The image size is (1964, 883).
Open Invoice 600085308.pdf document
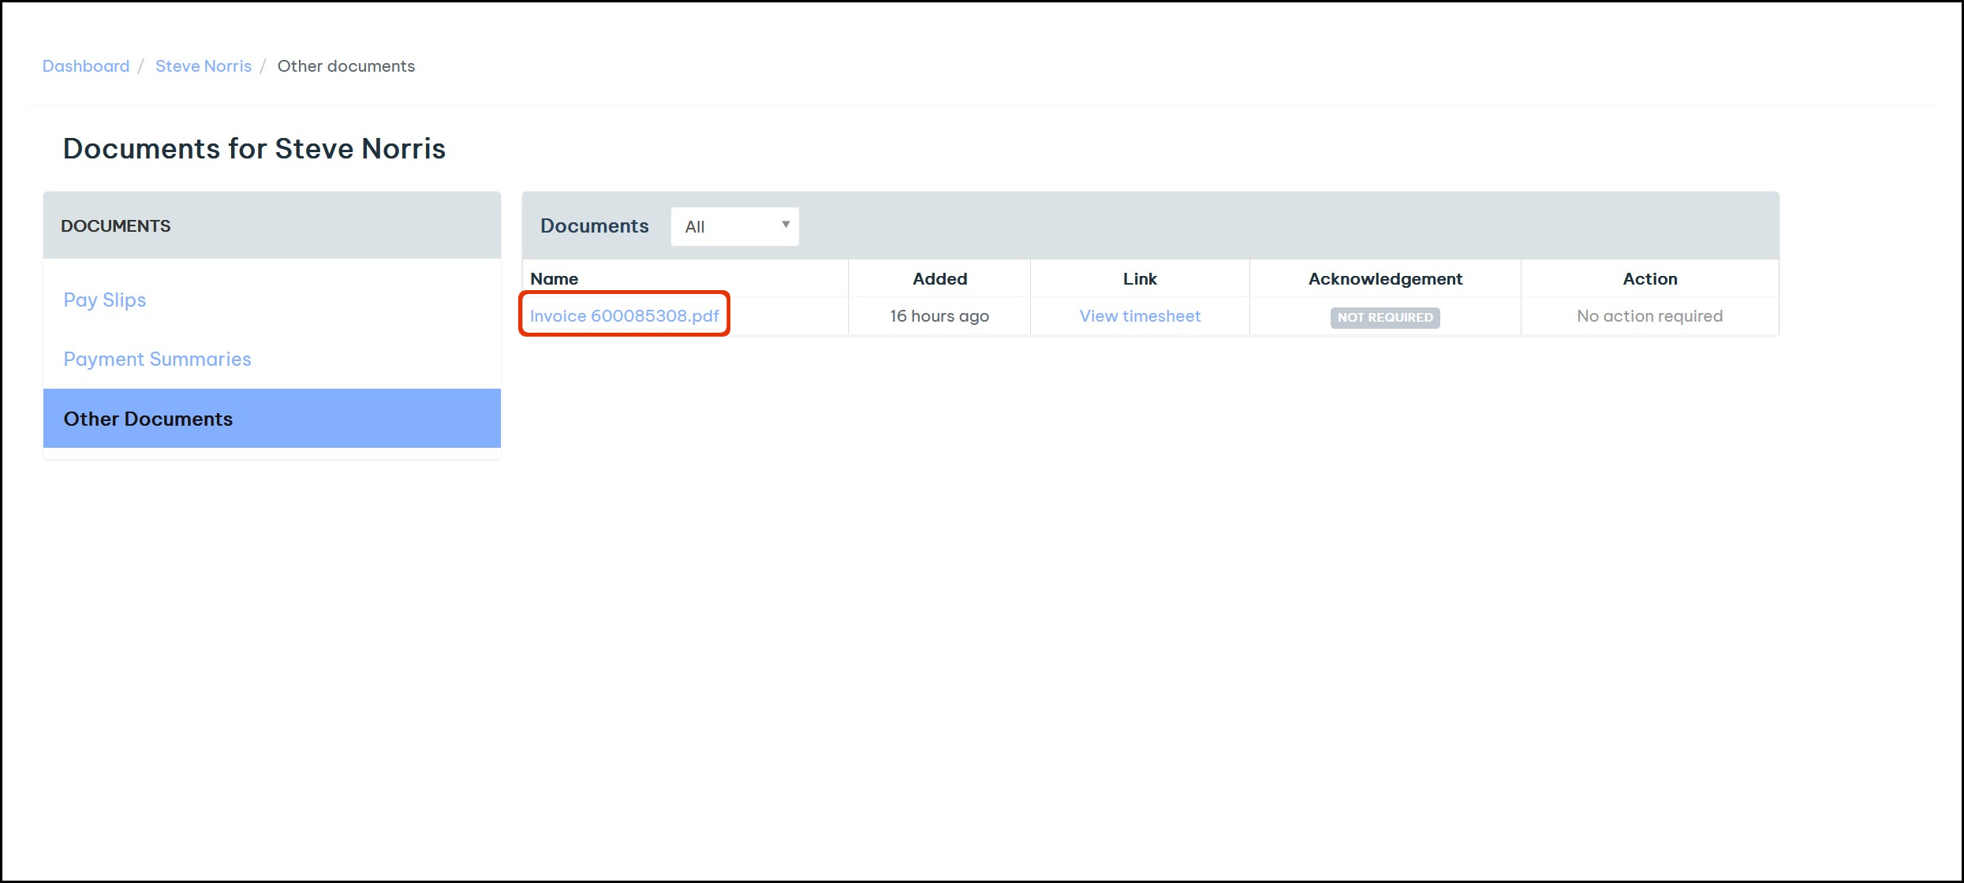point(623,315)
